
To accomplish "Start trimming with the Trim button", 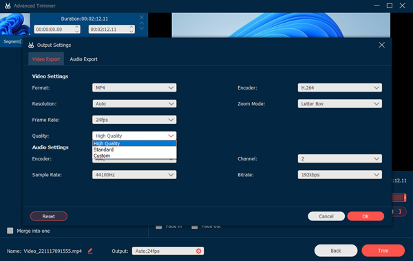I will tap(383, 251).
